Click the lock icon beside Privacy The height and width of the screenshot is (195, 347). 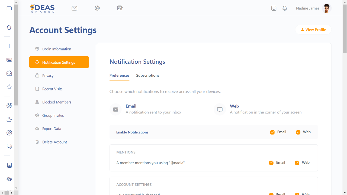37,75
